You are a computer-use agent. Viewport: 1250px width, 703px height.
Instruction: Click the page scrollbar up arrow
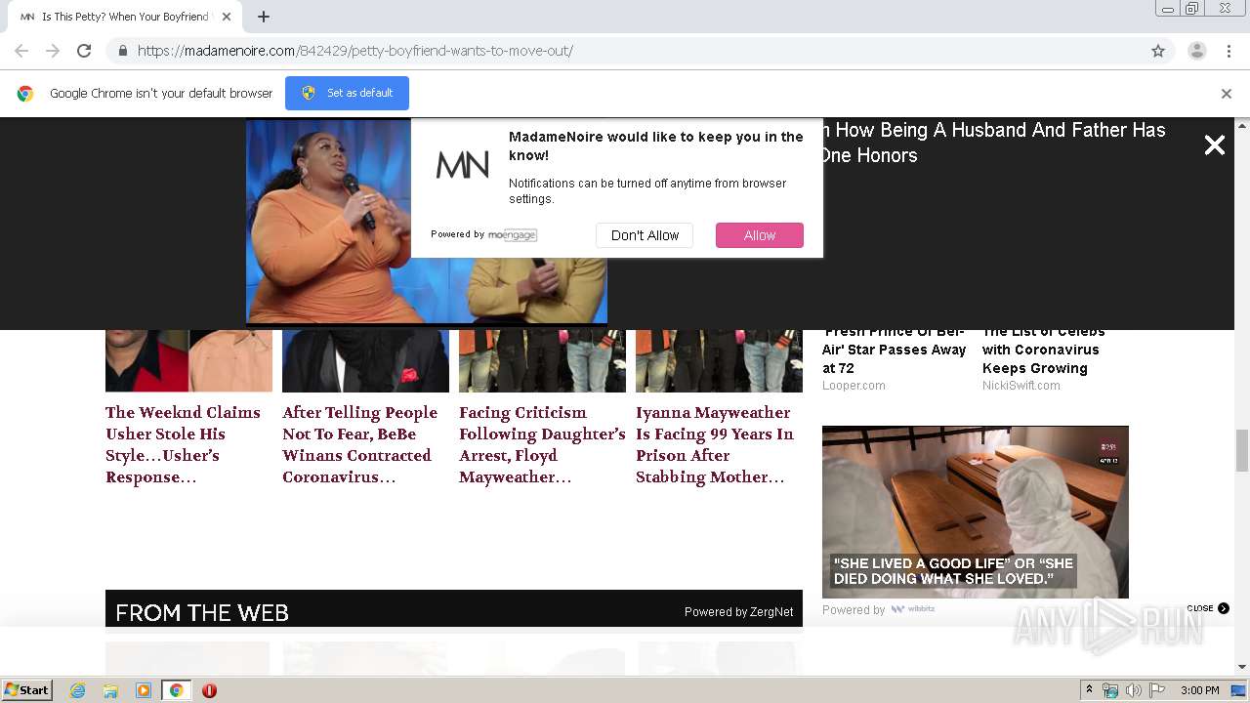[x=1242, y=126]
